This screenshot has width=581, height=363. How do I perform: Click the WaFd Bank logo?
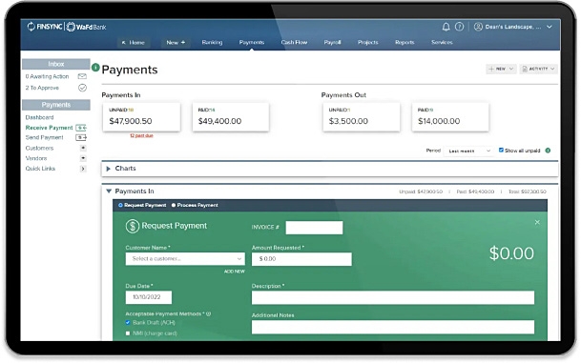[x=86, y=27]
